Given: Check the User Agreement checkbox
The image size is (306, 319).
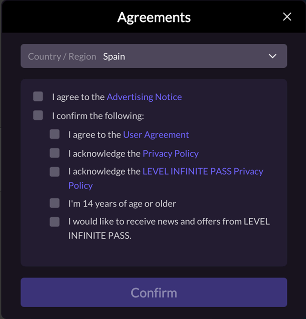Looking at the screenshot, I should [54, 134].
